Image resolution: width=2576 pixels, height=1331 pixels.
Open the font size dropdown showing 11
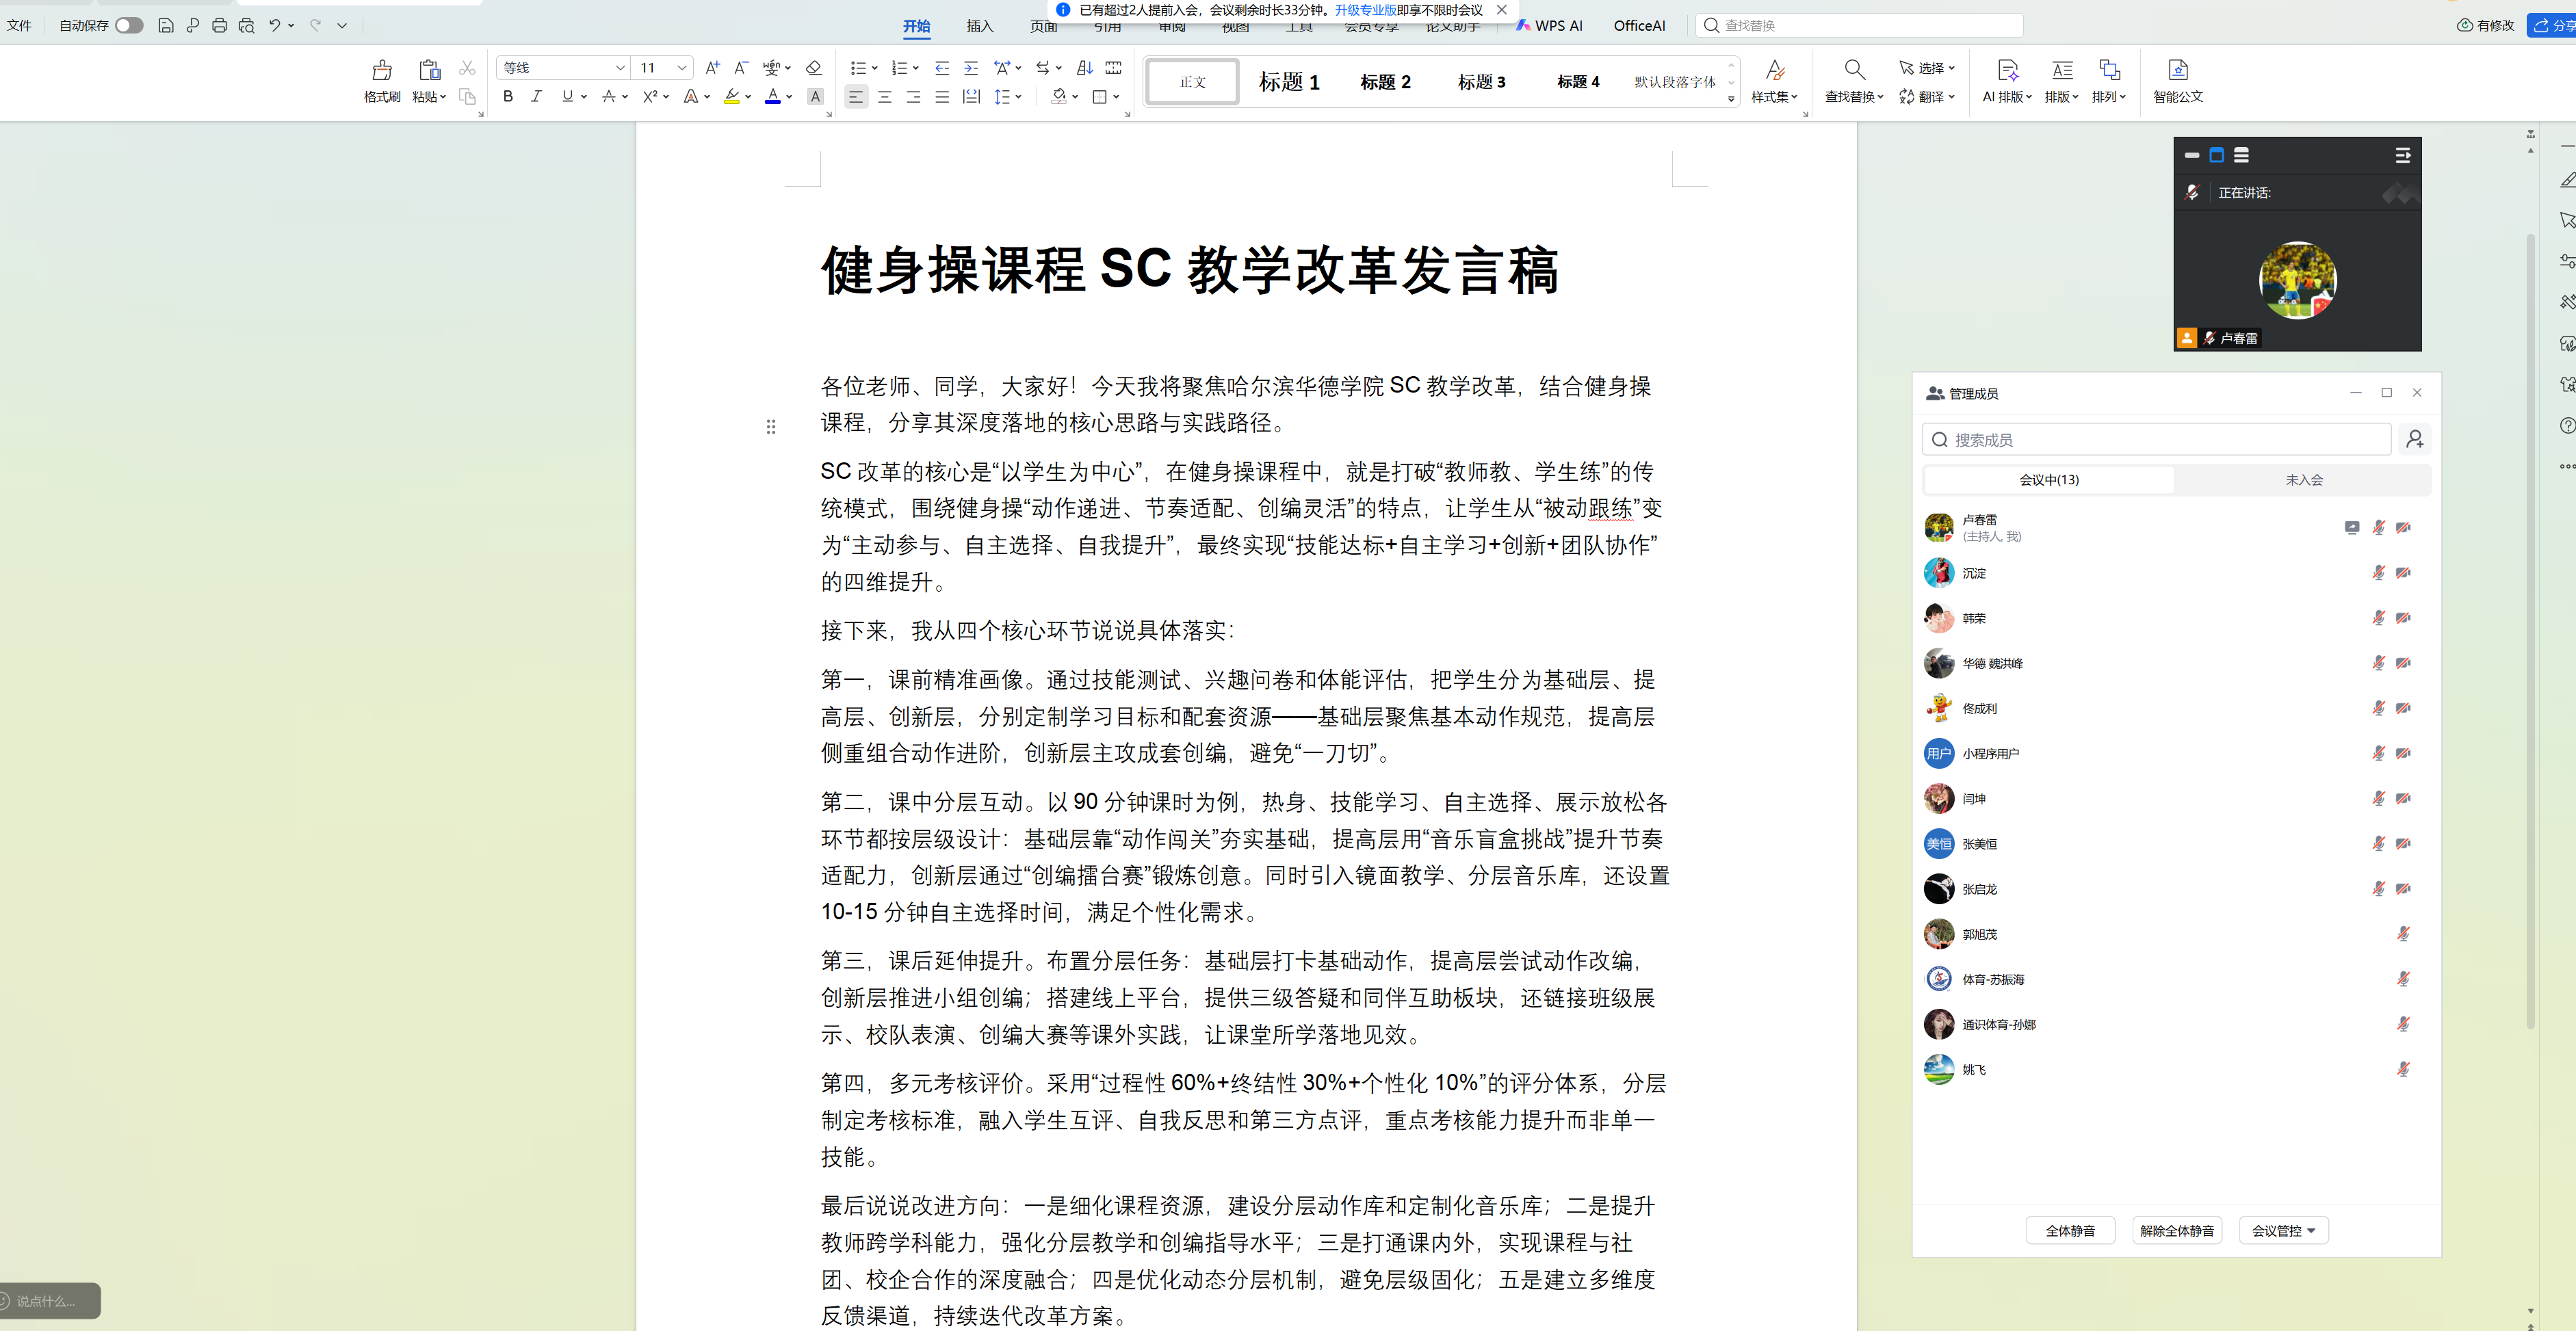pos(682,68)
